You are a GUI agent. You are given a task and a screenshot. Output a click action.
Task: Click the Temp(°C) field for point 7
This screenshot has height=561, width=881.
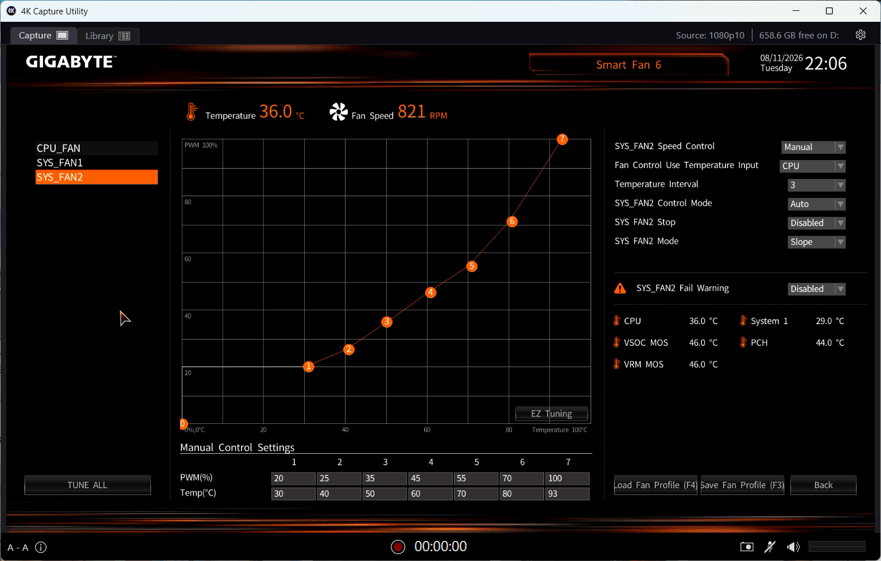(568, 494)
